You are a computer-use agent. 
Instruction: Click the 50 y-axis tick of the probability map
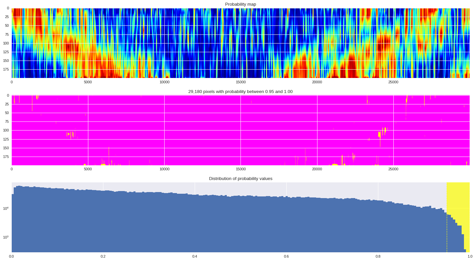[7, 26]
